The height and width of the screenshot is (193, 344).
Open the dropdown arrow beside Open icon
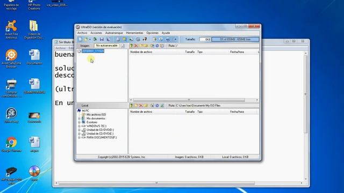[x=90, y=39]
